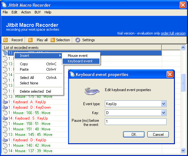Open the File menu

(5, 12)
